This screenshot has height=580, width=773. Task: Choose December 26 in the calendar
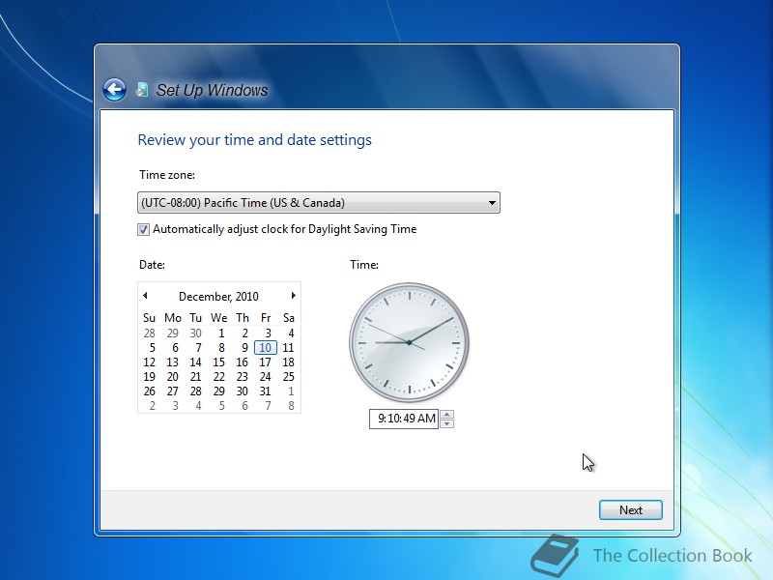tap(150, 391)
